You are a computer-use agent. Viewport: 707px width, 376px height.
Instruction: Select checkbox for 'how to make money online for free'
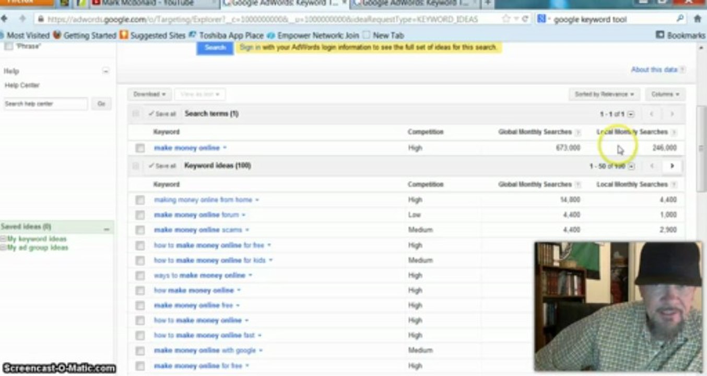coord(140,245)
